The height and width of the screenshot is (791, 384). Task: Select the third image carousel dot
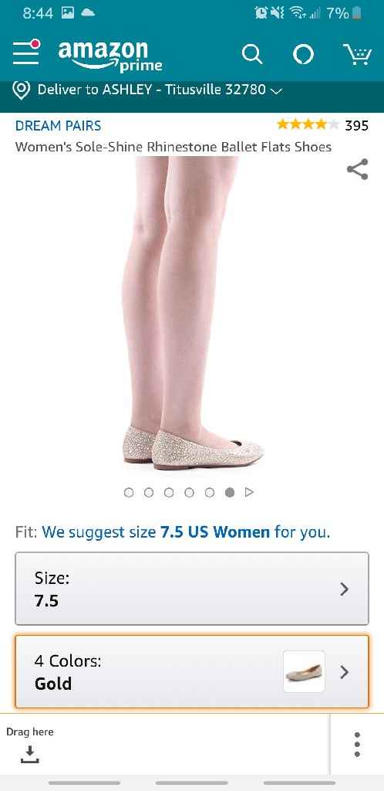coord(169,492)
